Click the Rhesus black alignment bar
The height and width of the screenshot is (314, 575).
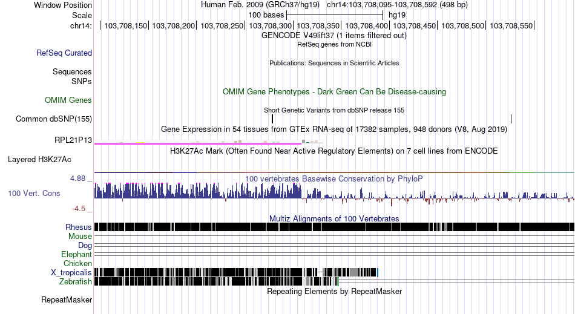[x=335, y=227]
